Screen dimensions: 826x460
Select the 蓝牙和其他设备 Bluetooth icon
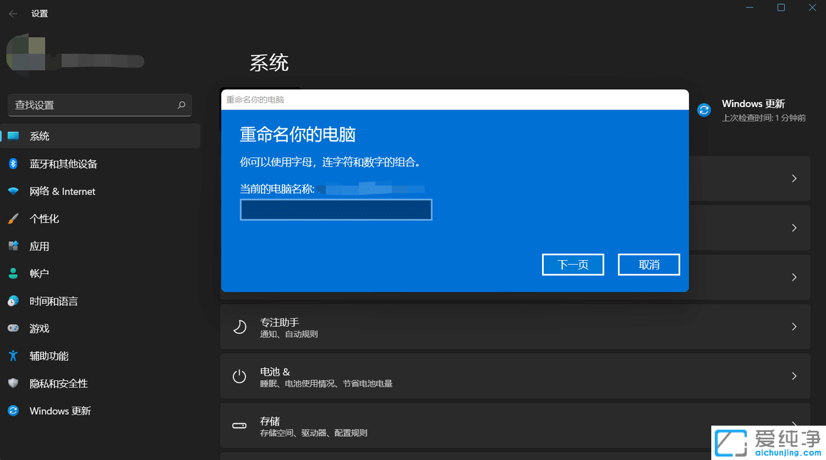(x=13, y=164)
